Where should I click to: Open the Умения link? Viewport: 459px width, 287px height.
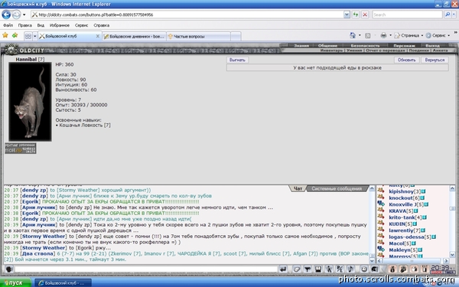pos(354,51)
